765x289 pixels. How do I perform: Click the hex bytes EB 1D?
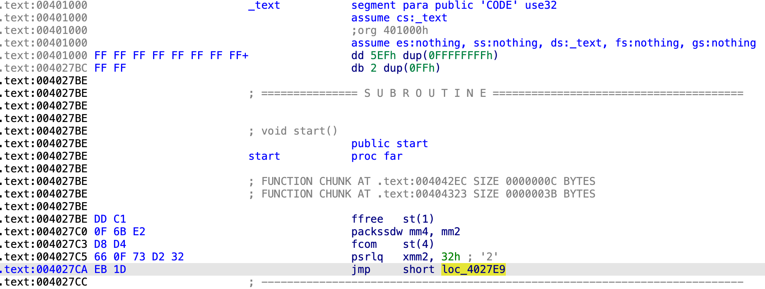[x=110, y=270]
